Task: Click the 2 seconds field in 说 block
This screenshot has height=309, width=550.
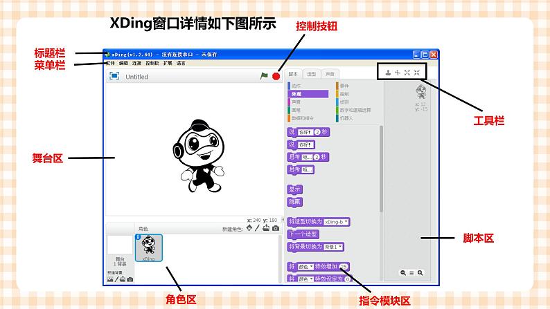Action: pyautogui.click(x=317, y=132)
